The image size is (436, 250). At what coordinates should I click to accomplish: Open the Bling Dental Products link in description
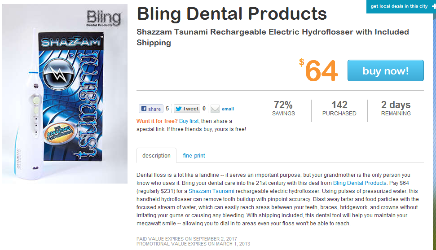pos(360,183)
